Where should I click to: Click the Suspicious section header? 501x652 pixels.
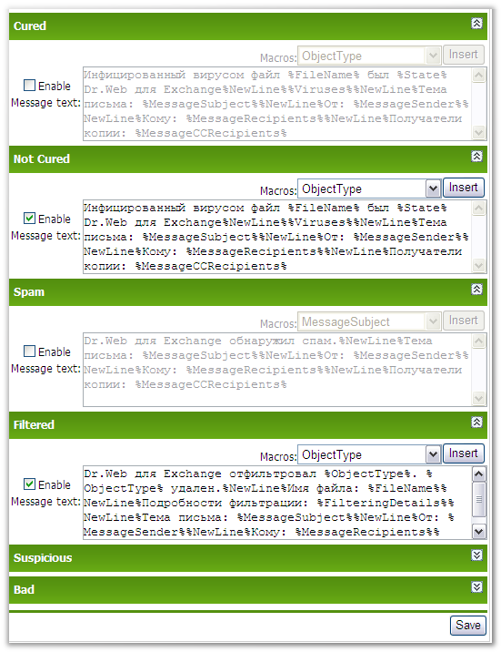click(248, 558)
